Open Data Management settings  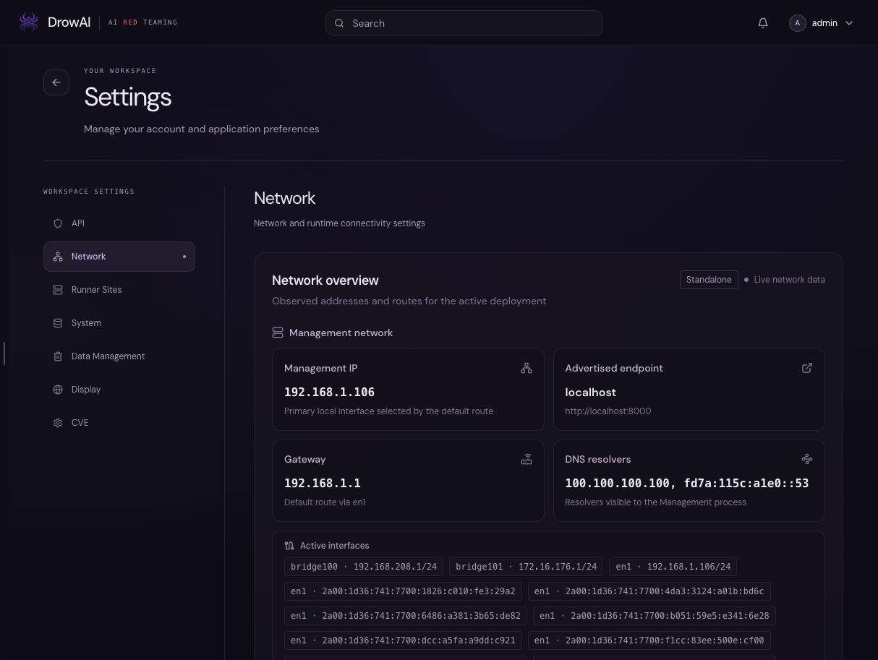click(119, 356)
